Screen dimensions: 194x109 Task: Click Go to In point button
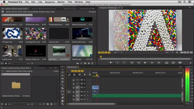click(x=132, y=63)
